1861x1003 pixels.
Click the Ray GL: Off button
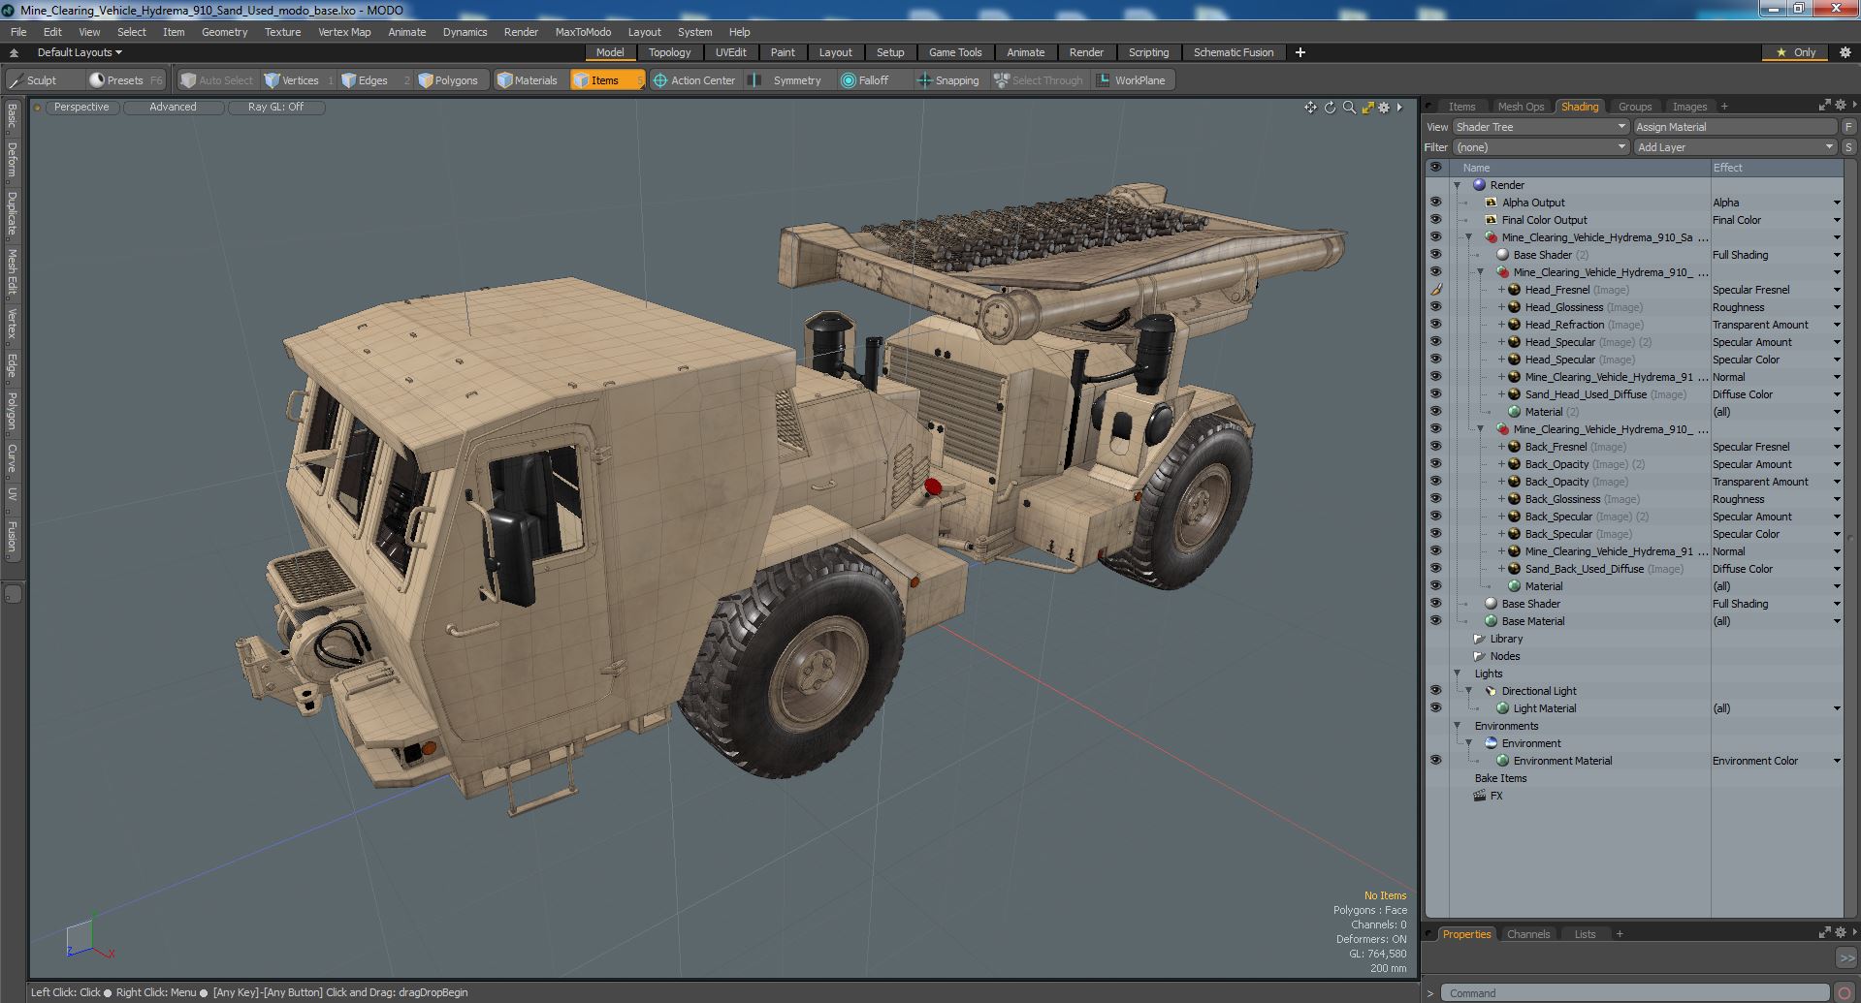tap(275, 108)
